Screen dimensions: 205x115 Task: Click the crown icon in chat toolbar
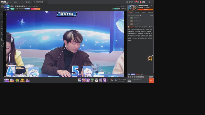coord(132,77)
